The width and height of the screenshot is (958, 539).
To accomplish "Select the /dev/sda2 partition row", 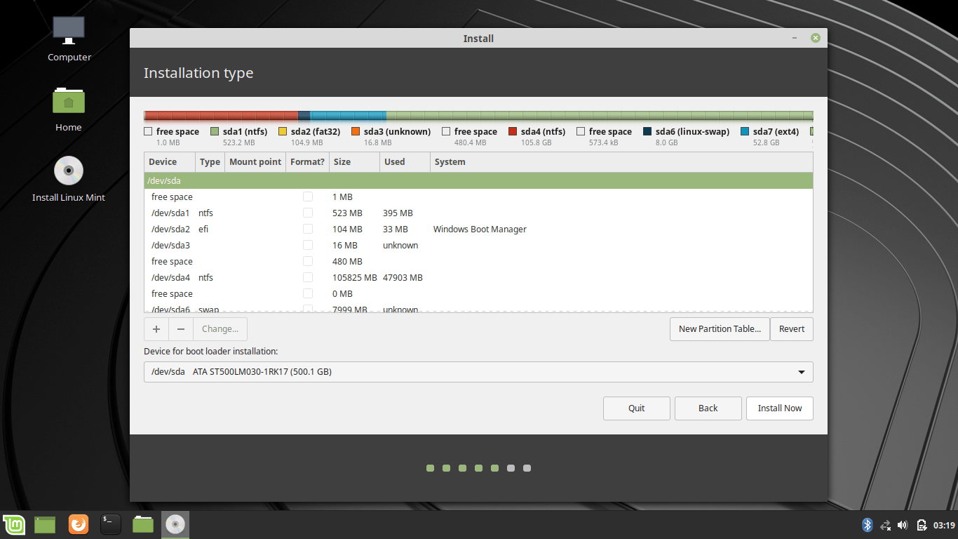I will tap(478, 229).
